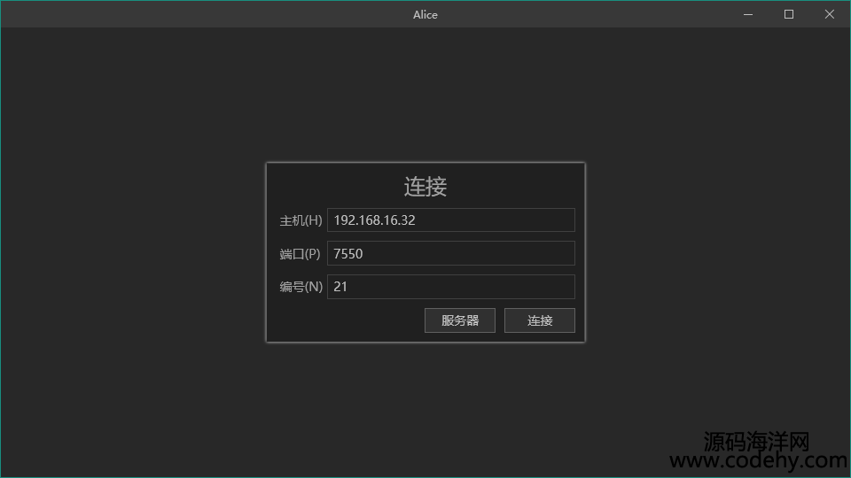Image resolution: width=851 pixels, height=478 pixels.
Task: Close the Alice window
Action: pos(830,14)
